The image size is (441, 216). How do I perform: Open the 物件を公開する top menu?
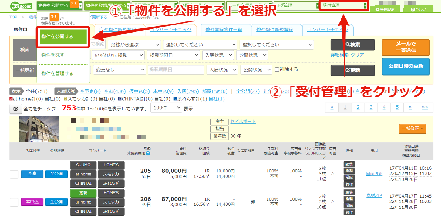pyautogui.click(x=59, y=5)
